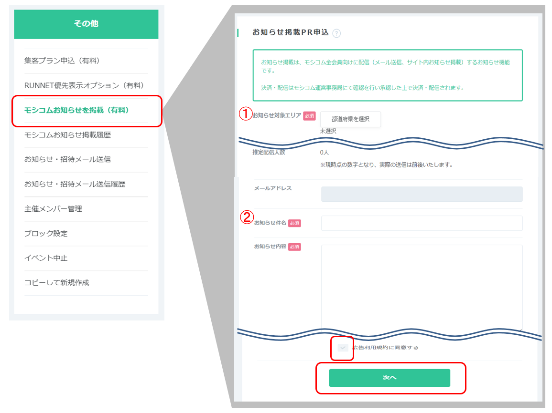The width and height of the screenshot is (552, 413).
Task: Click the 0人 estimated recipients value
Action: point(324,153)
